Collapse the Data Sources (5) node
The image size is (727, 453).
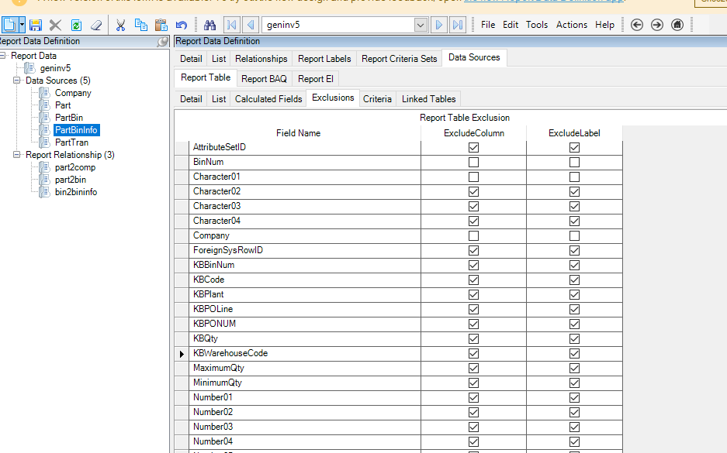point(17,80)
